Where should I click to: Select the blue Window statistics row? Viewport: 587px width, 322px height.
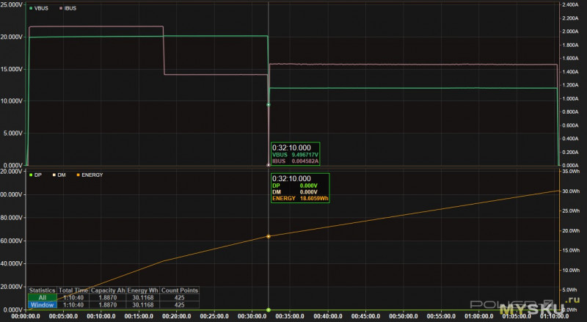pyautogui.click(x=114, y=305)
